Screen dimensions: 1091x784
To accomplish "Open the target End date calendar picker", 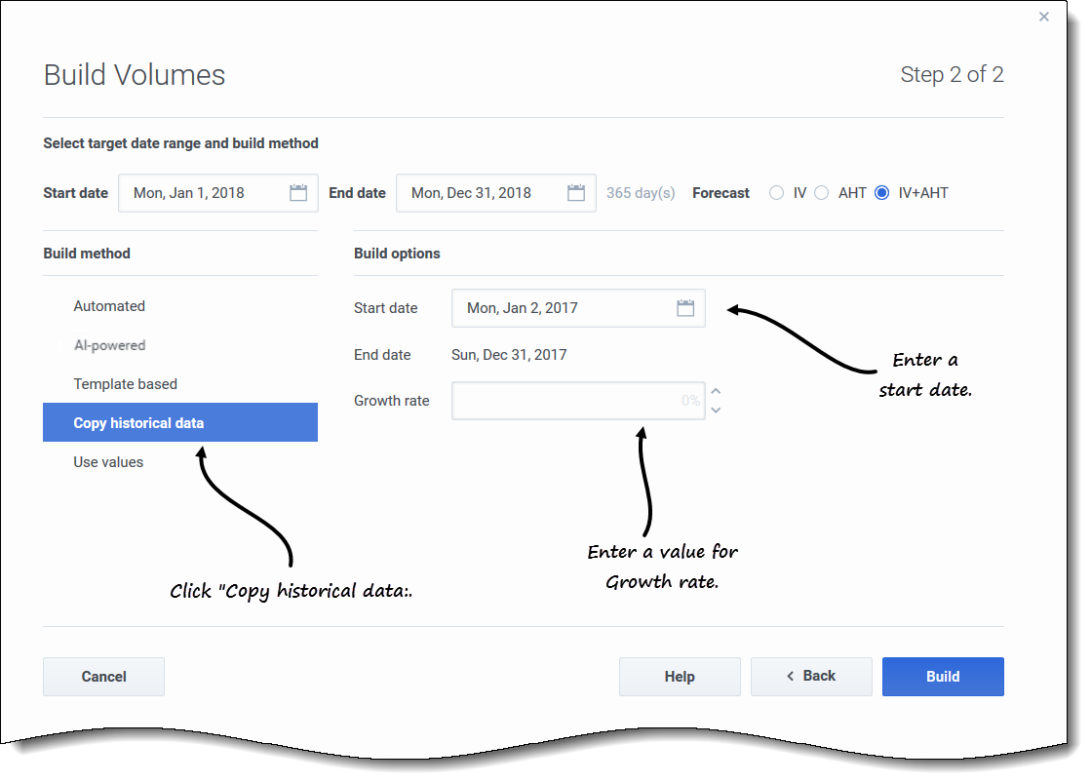I will (x=576, y=193).
